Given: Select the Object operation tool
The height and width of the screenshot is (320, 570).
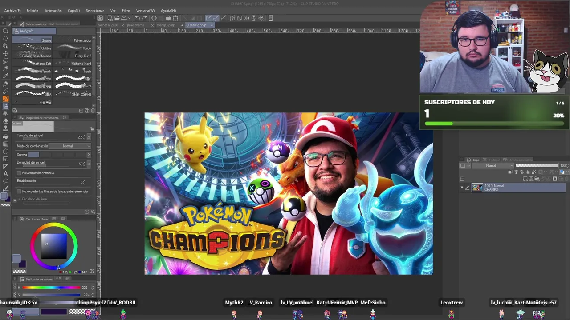Looking at the screenshot, I should (6, 46).
